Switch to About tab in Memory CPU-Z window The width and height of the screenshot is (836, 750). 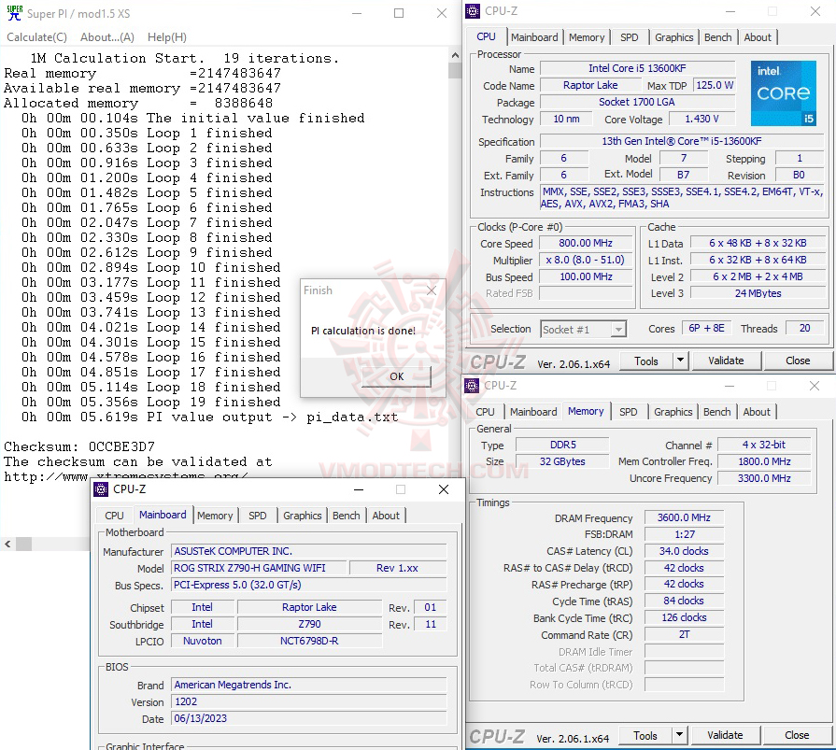tap(756, 412)
